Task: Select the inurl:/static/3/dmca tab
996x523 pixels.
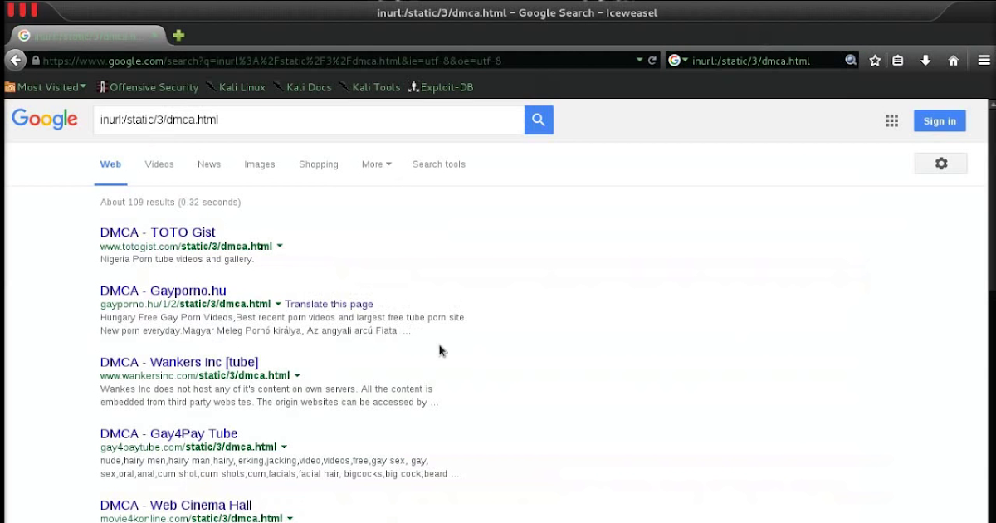Action: [86, 36]
